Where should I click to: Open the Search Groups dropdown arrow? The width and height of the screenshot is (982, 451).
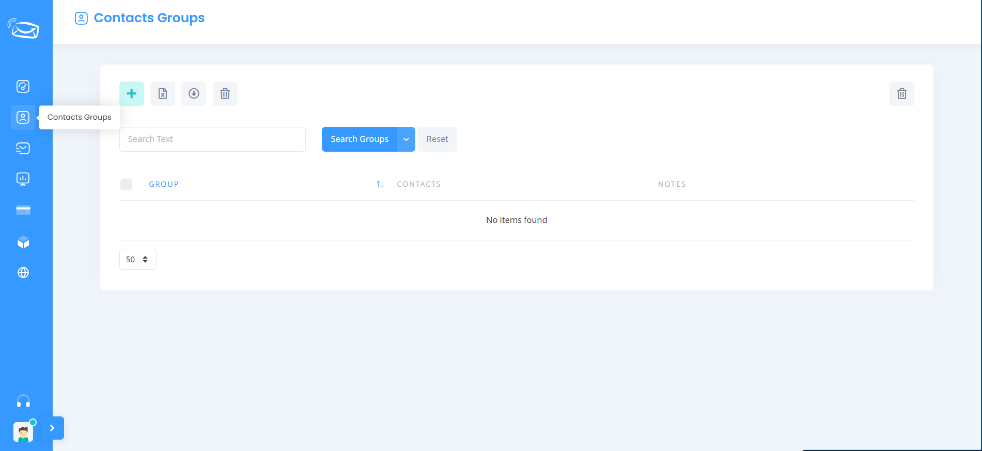pyautogui.click(x=406, y=139)
